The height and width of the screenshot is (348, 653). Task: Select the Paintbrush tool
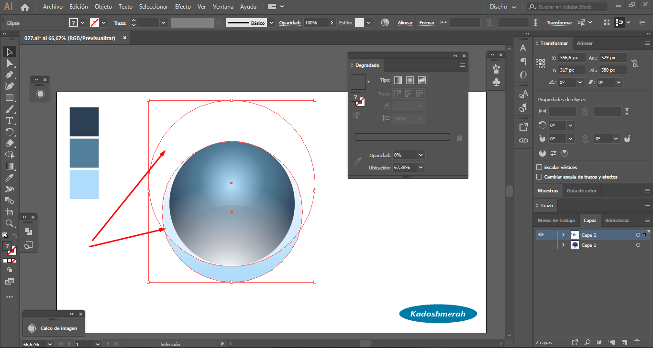pyautogui.click(x=9, y=109)
